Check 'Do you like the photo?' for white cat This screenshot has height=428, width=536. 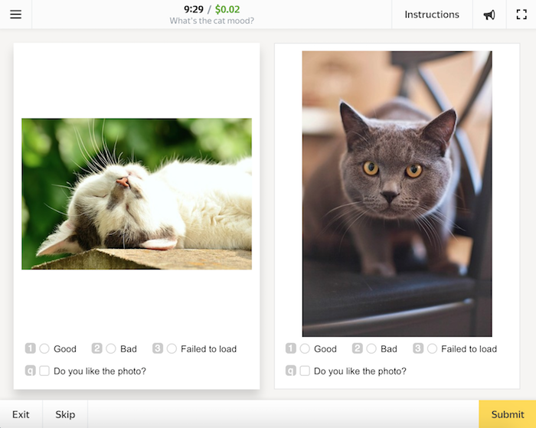pos(44,371)
